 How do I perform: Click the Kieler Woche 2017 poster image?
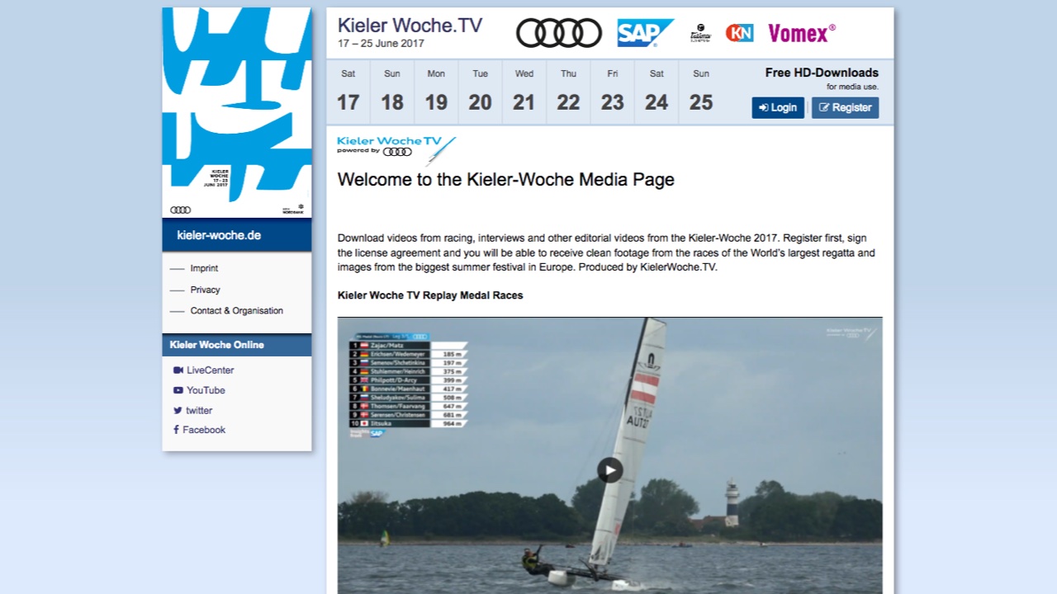click(237, 112)
